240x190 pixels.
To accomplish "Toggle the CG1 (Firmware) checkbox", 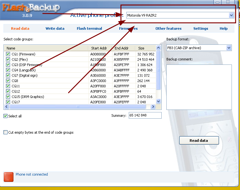I will [8, 54].
